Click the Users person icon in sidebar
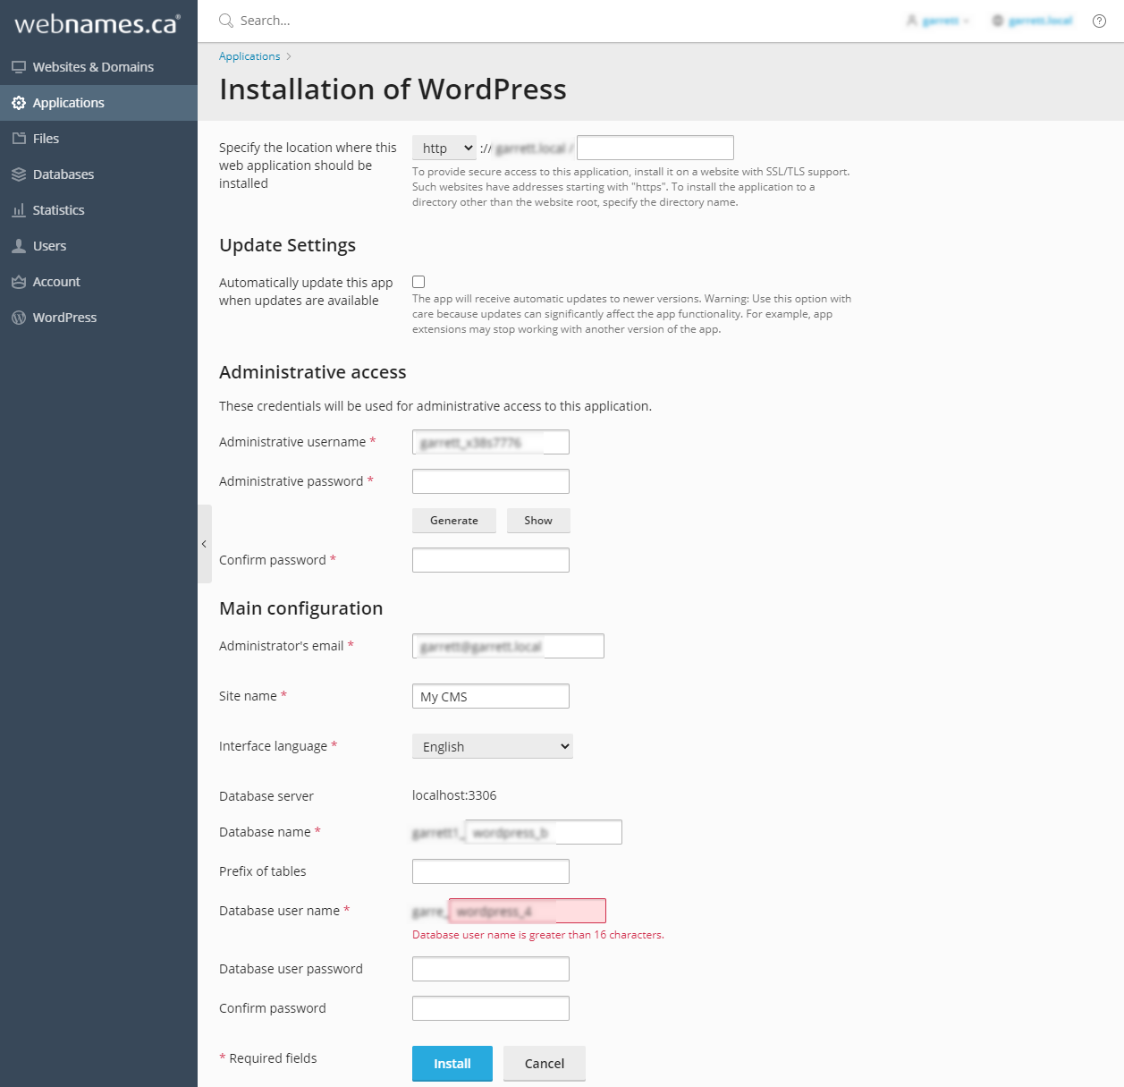This screenshot has width=1124, height=1087. [x=19, y=246]
